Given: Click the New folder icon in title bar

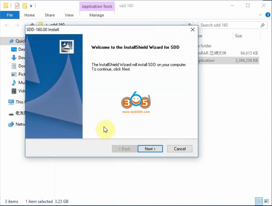Looking at the screenshot, I should 25,6.
